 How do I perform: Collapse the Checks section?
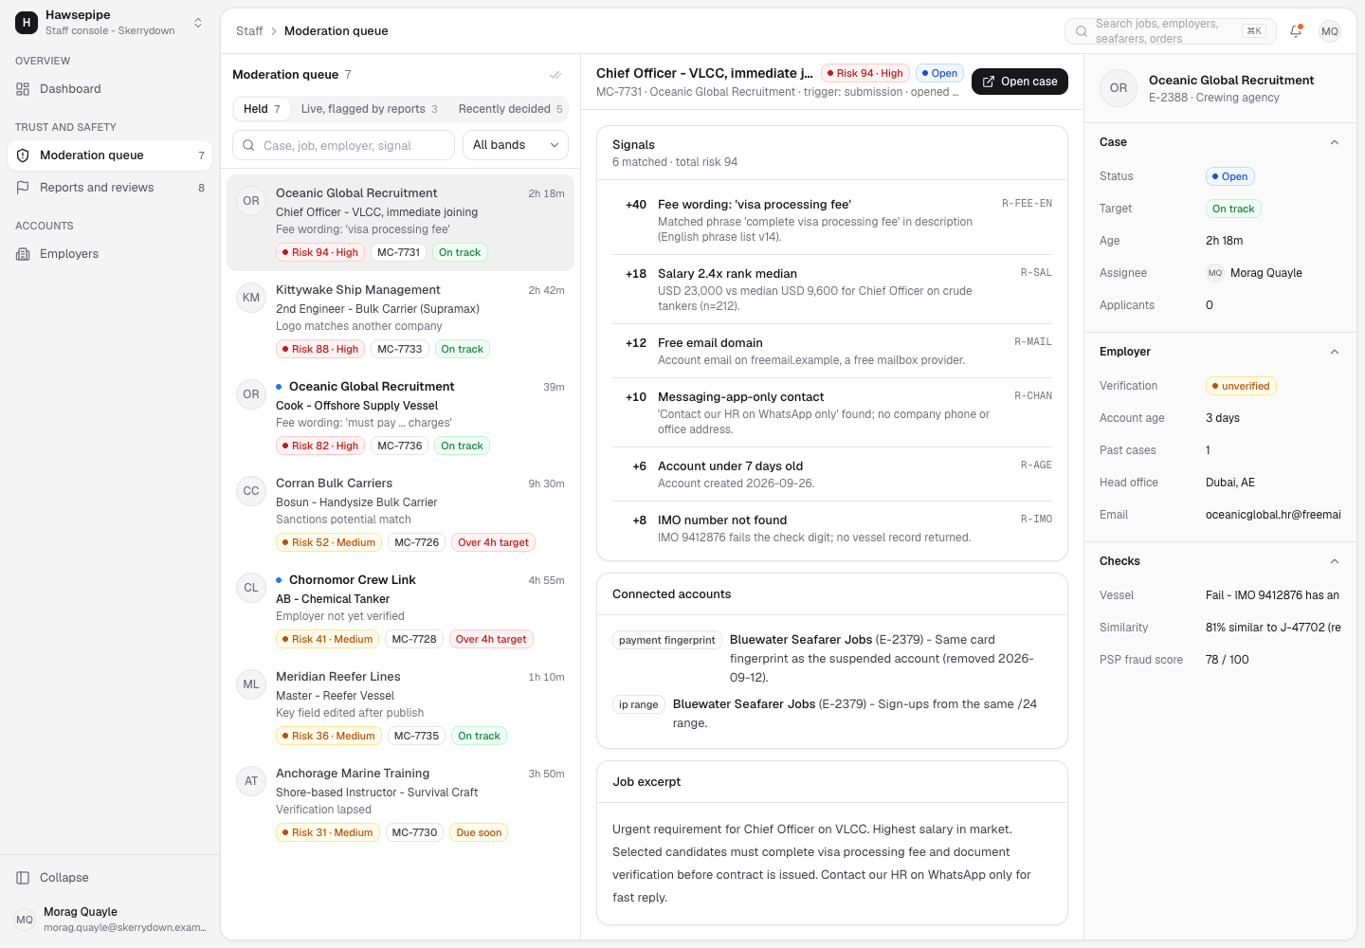click(x=1335, y=561)
